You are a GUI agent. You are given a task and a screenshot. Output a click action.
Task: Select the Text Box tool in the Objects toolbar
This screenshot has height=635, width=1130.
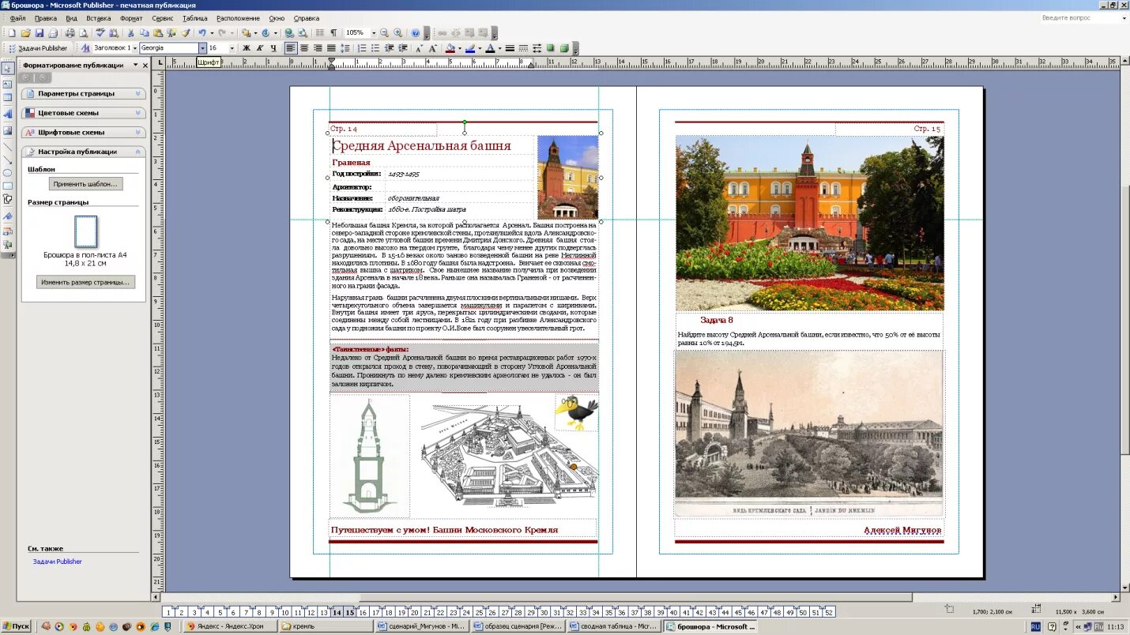point(8,83)
